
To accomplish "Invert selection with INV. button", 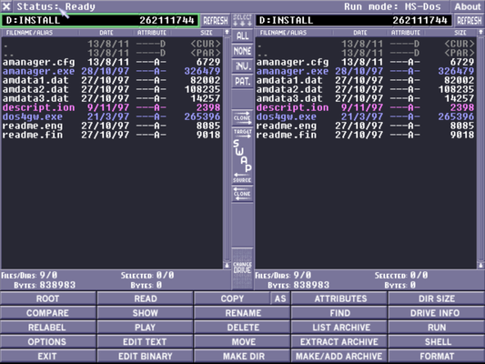I will [x=242, y=66].
